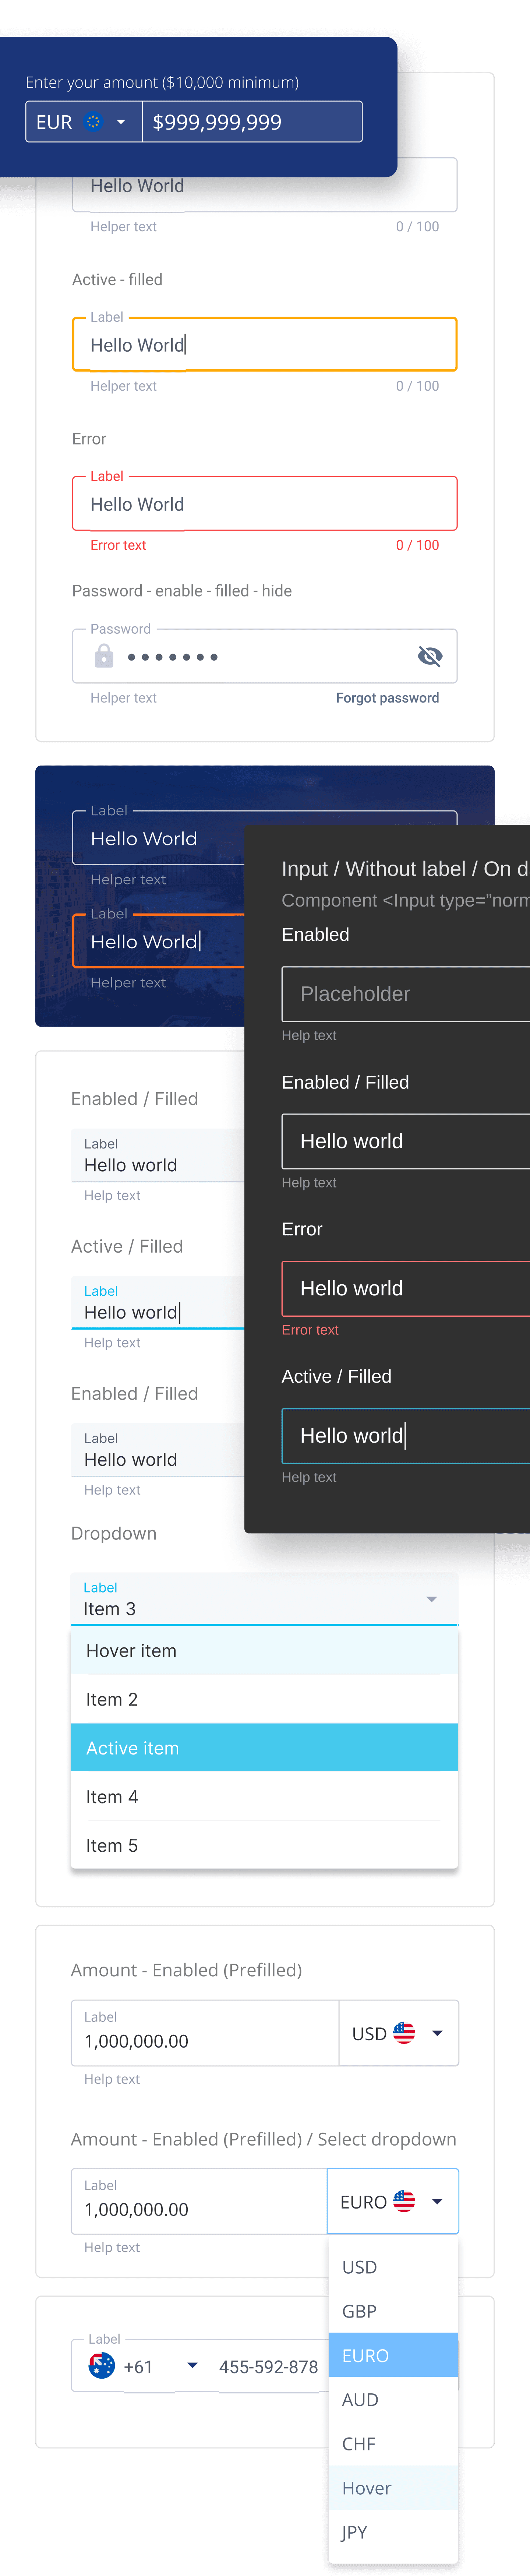Toggle password visibility eye icon
Image resolution: width=530 pixels, height=2576 pixels.
pyautogui.click(x=429, y=656)
